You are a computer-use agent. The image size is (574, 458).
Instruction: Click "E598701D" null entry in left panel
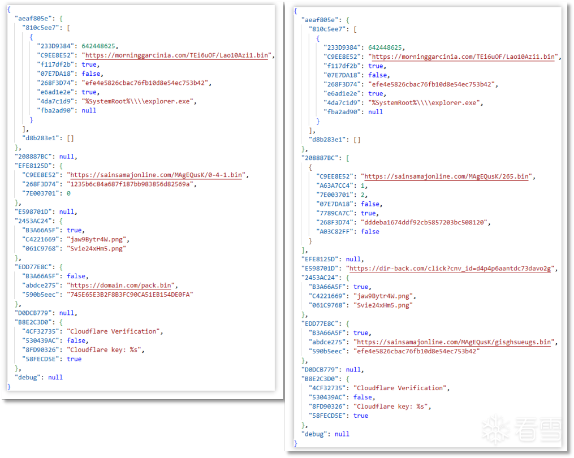point(46,212)
